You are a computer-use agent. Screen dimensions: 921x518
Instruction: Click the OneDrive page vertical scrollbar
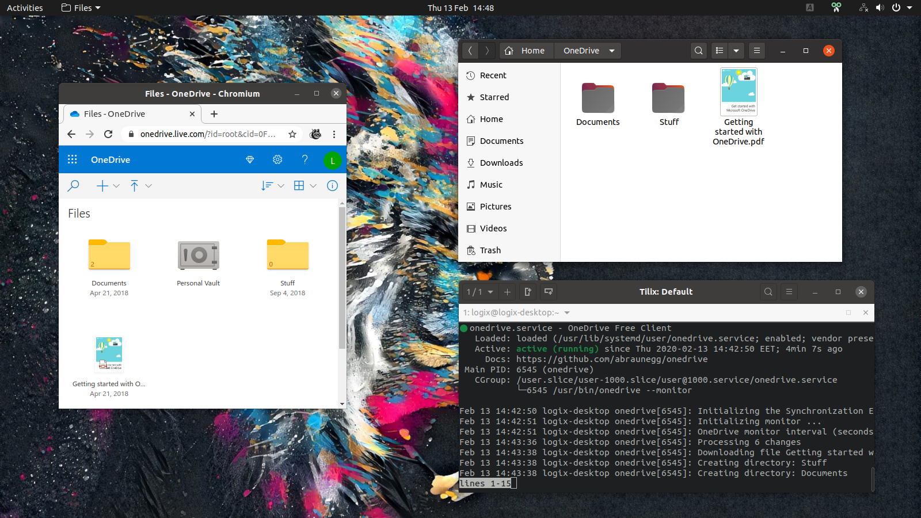342,277
